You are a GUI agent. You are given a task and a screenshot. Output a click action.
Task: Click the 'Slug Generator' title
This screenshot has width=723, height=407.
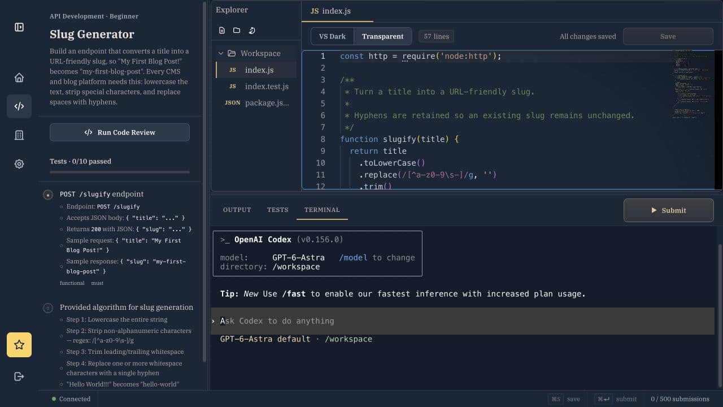[92, 34]
